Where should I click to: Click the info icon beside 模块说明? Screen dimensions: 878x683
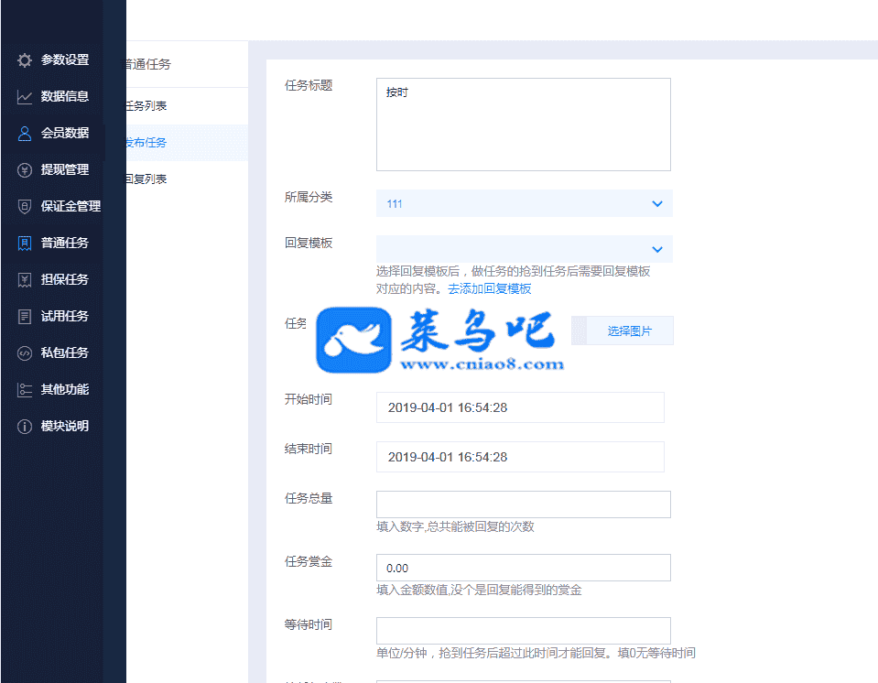tap(25, 427)
